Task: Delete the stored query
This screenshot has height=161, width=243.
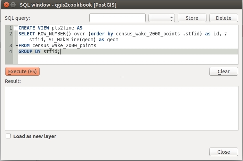Action: coord(224,18)
